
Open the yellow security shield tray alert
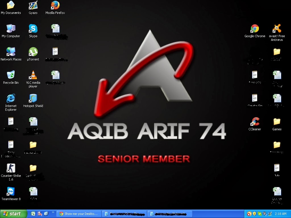pyautogui.click(x=254, y=214)
